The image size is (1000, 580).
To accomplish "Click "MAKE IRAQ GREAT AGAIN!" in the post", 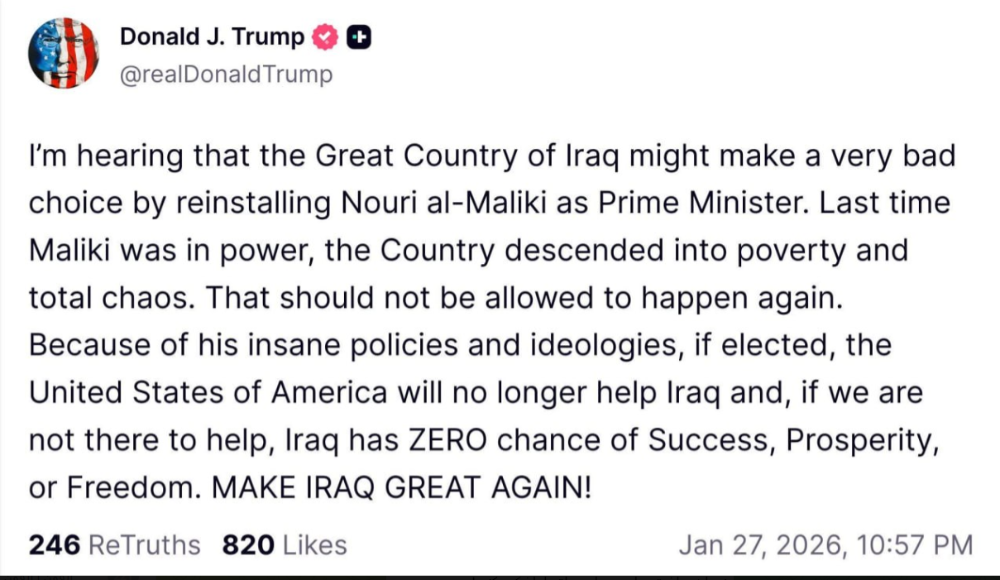I will tap(402, 487).
